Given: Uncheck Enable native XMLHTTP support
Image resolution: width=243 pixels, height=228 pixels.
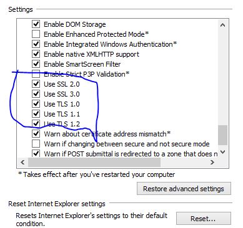Looking at the screenshot, I should click(x=36, y=54).
